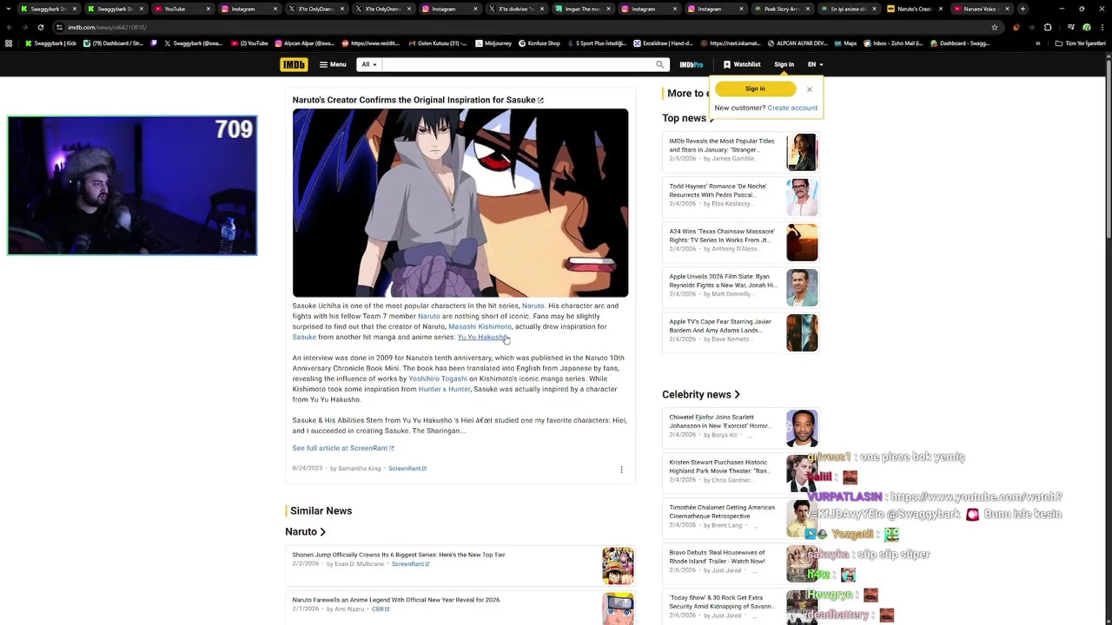The height and width of the screenshot is (625, 1112).
Task: Open the All search category dropdown
Action: point(369,64)
